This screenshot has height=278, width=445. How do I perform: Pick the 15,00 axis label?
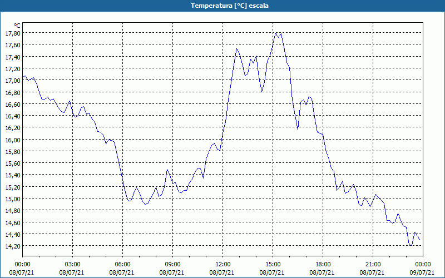coord(13,199)
